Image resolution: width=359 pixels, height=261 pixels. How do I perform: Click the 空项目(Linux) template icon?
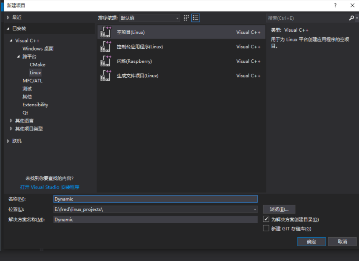(x=105, y=32)
